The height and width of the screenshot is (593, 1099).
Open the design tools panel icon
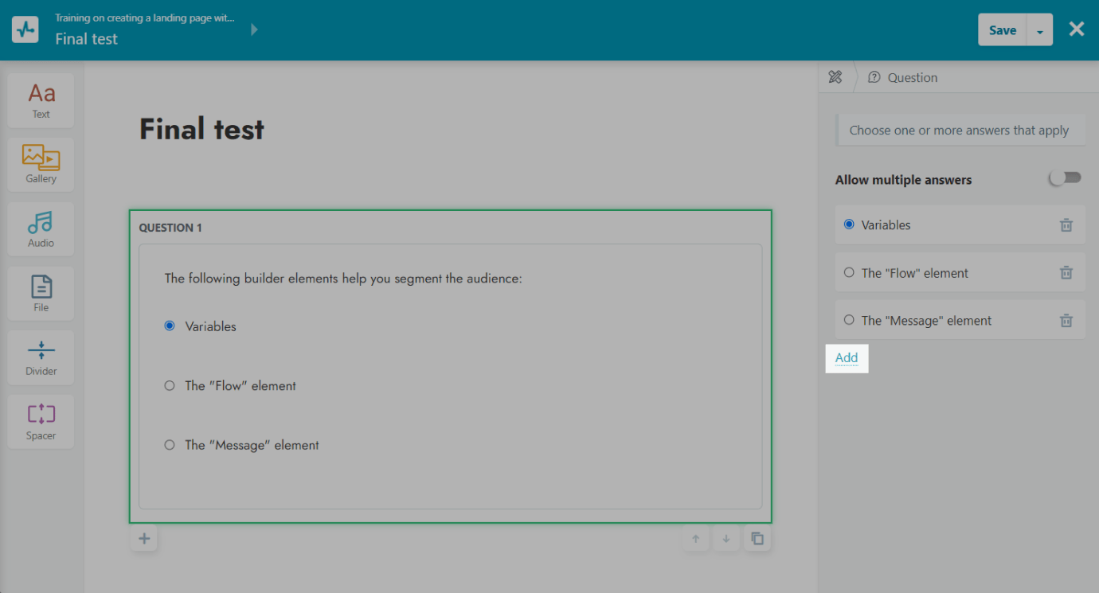click(x=835, y=77)
